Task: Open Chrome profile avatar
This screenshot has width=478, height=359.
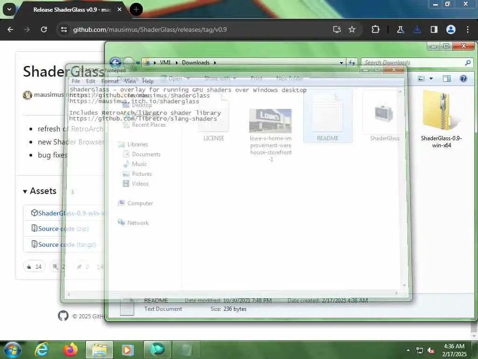Action: click(451, 29)
